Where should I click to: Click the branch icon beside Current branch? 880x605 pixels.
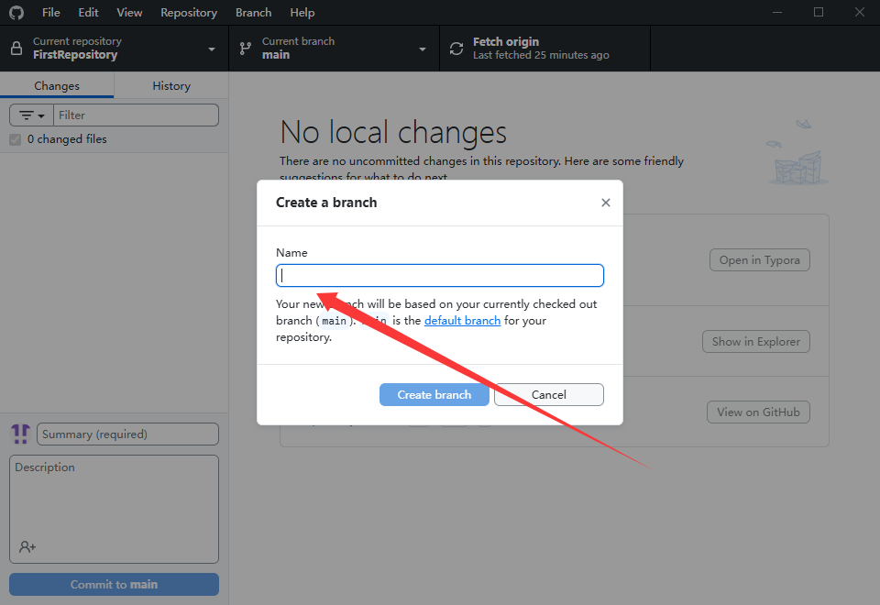[x=246, y=49]
